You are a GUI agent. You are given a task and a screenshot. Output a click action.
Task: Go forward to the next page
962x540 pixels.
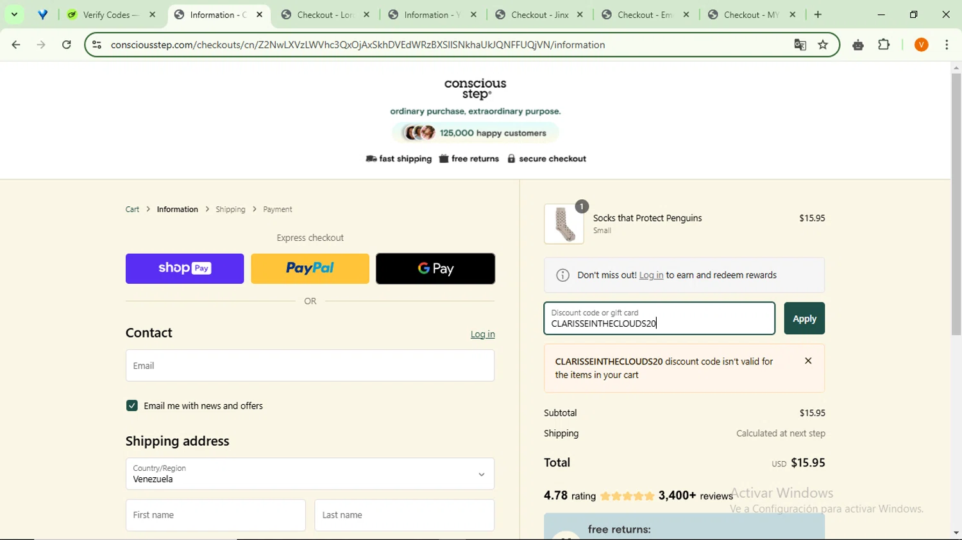41,45
